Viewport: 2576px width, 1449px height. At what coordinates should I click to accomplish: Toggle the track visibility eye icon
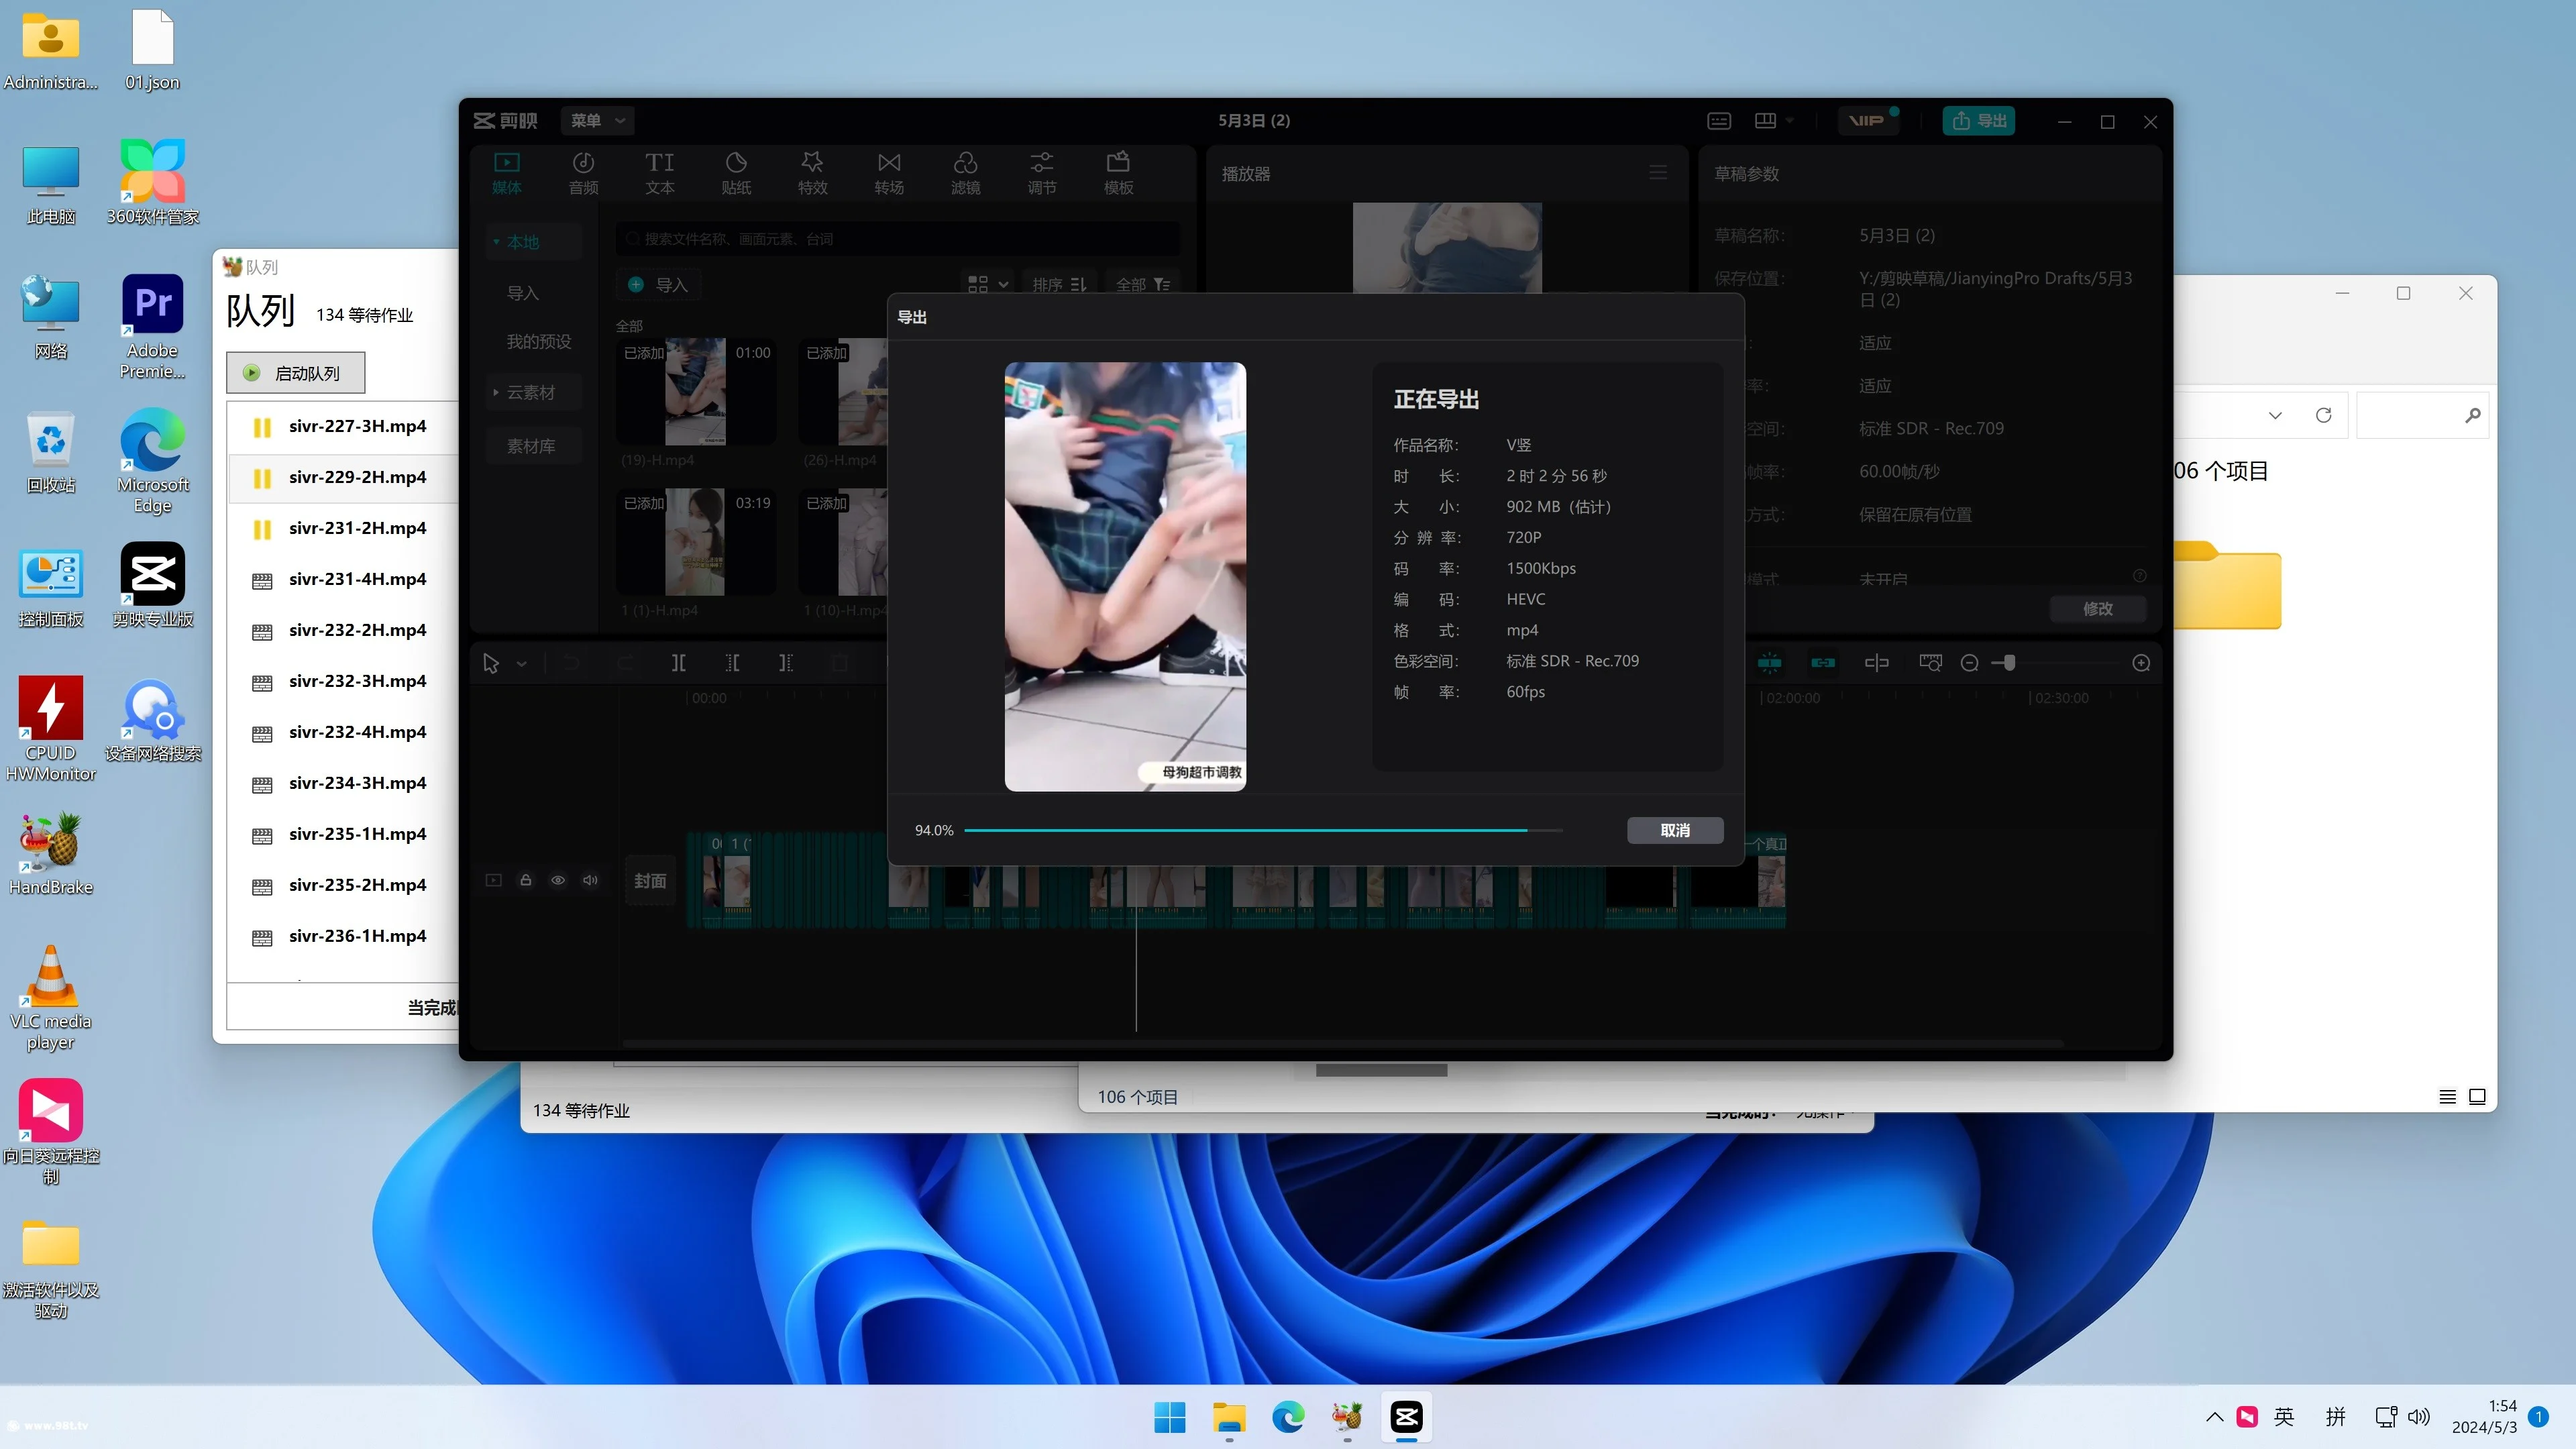click(x=558, y=880)
